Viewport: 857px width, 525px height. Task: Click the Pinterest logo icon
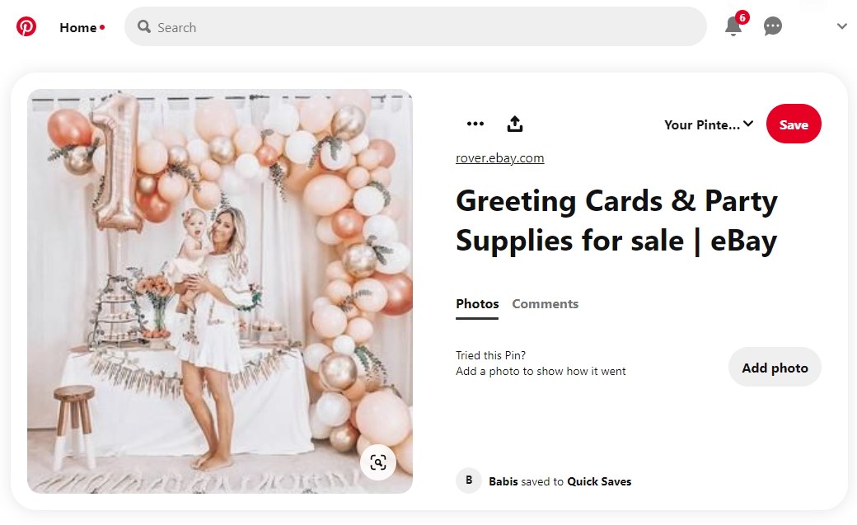click(26, 27)
